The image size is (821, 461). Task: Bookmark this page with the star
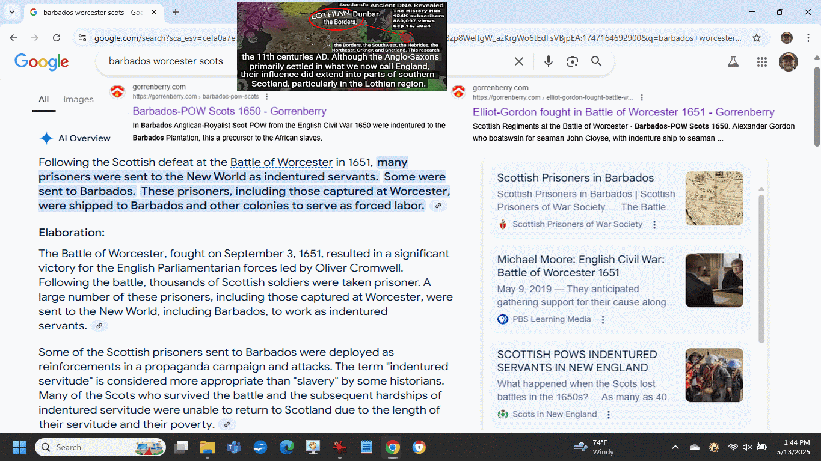pyautogui.click(x=757, y=38)
